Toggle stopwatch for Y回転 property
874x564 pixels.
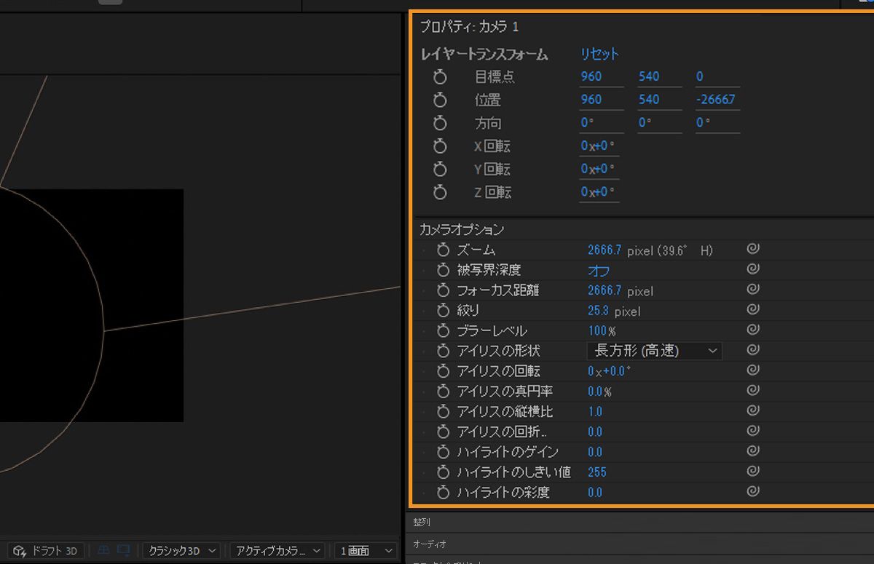tap(440, 170)
